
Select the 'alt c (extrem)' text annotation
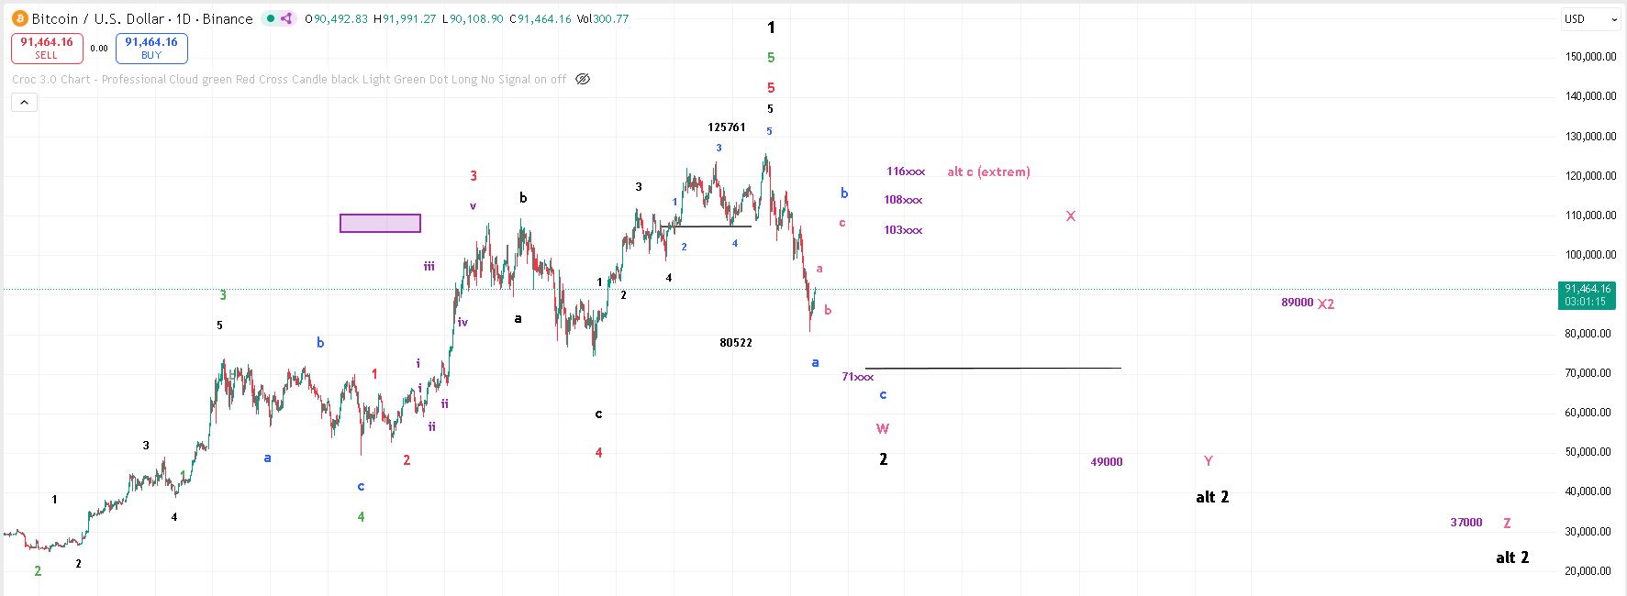[988, 171]
